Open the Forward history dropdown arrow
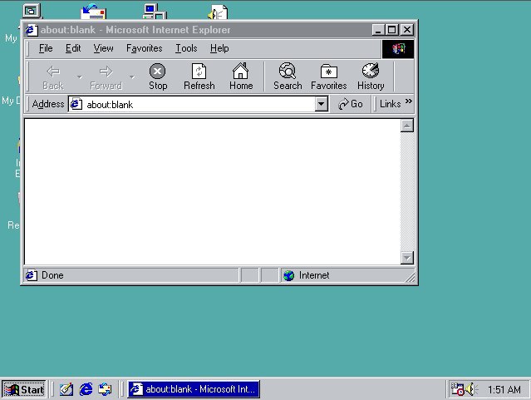531x400 pixels. click(x=132, y=77)
